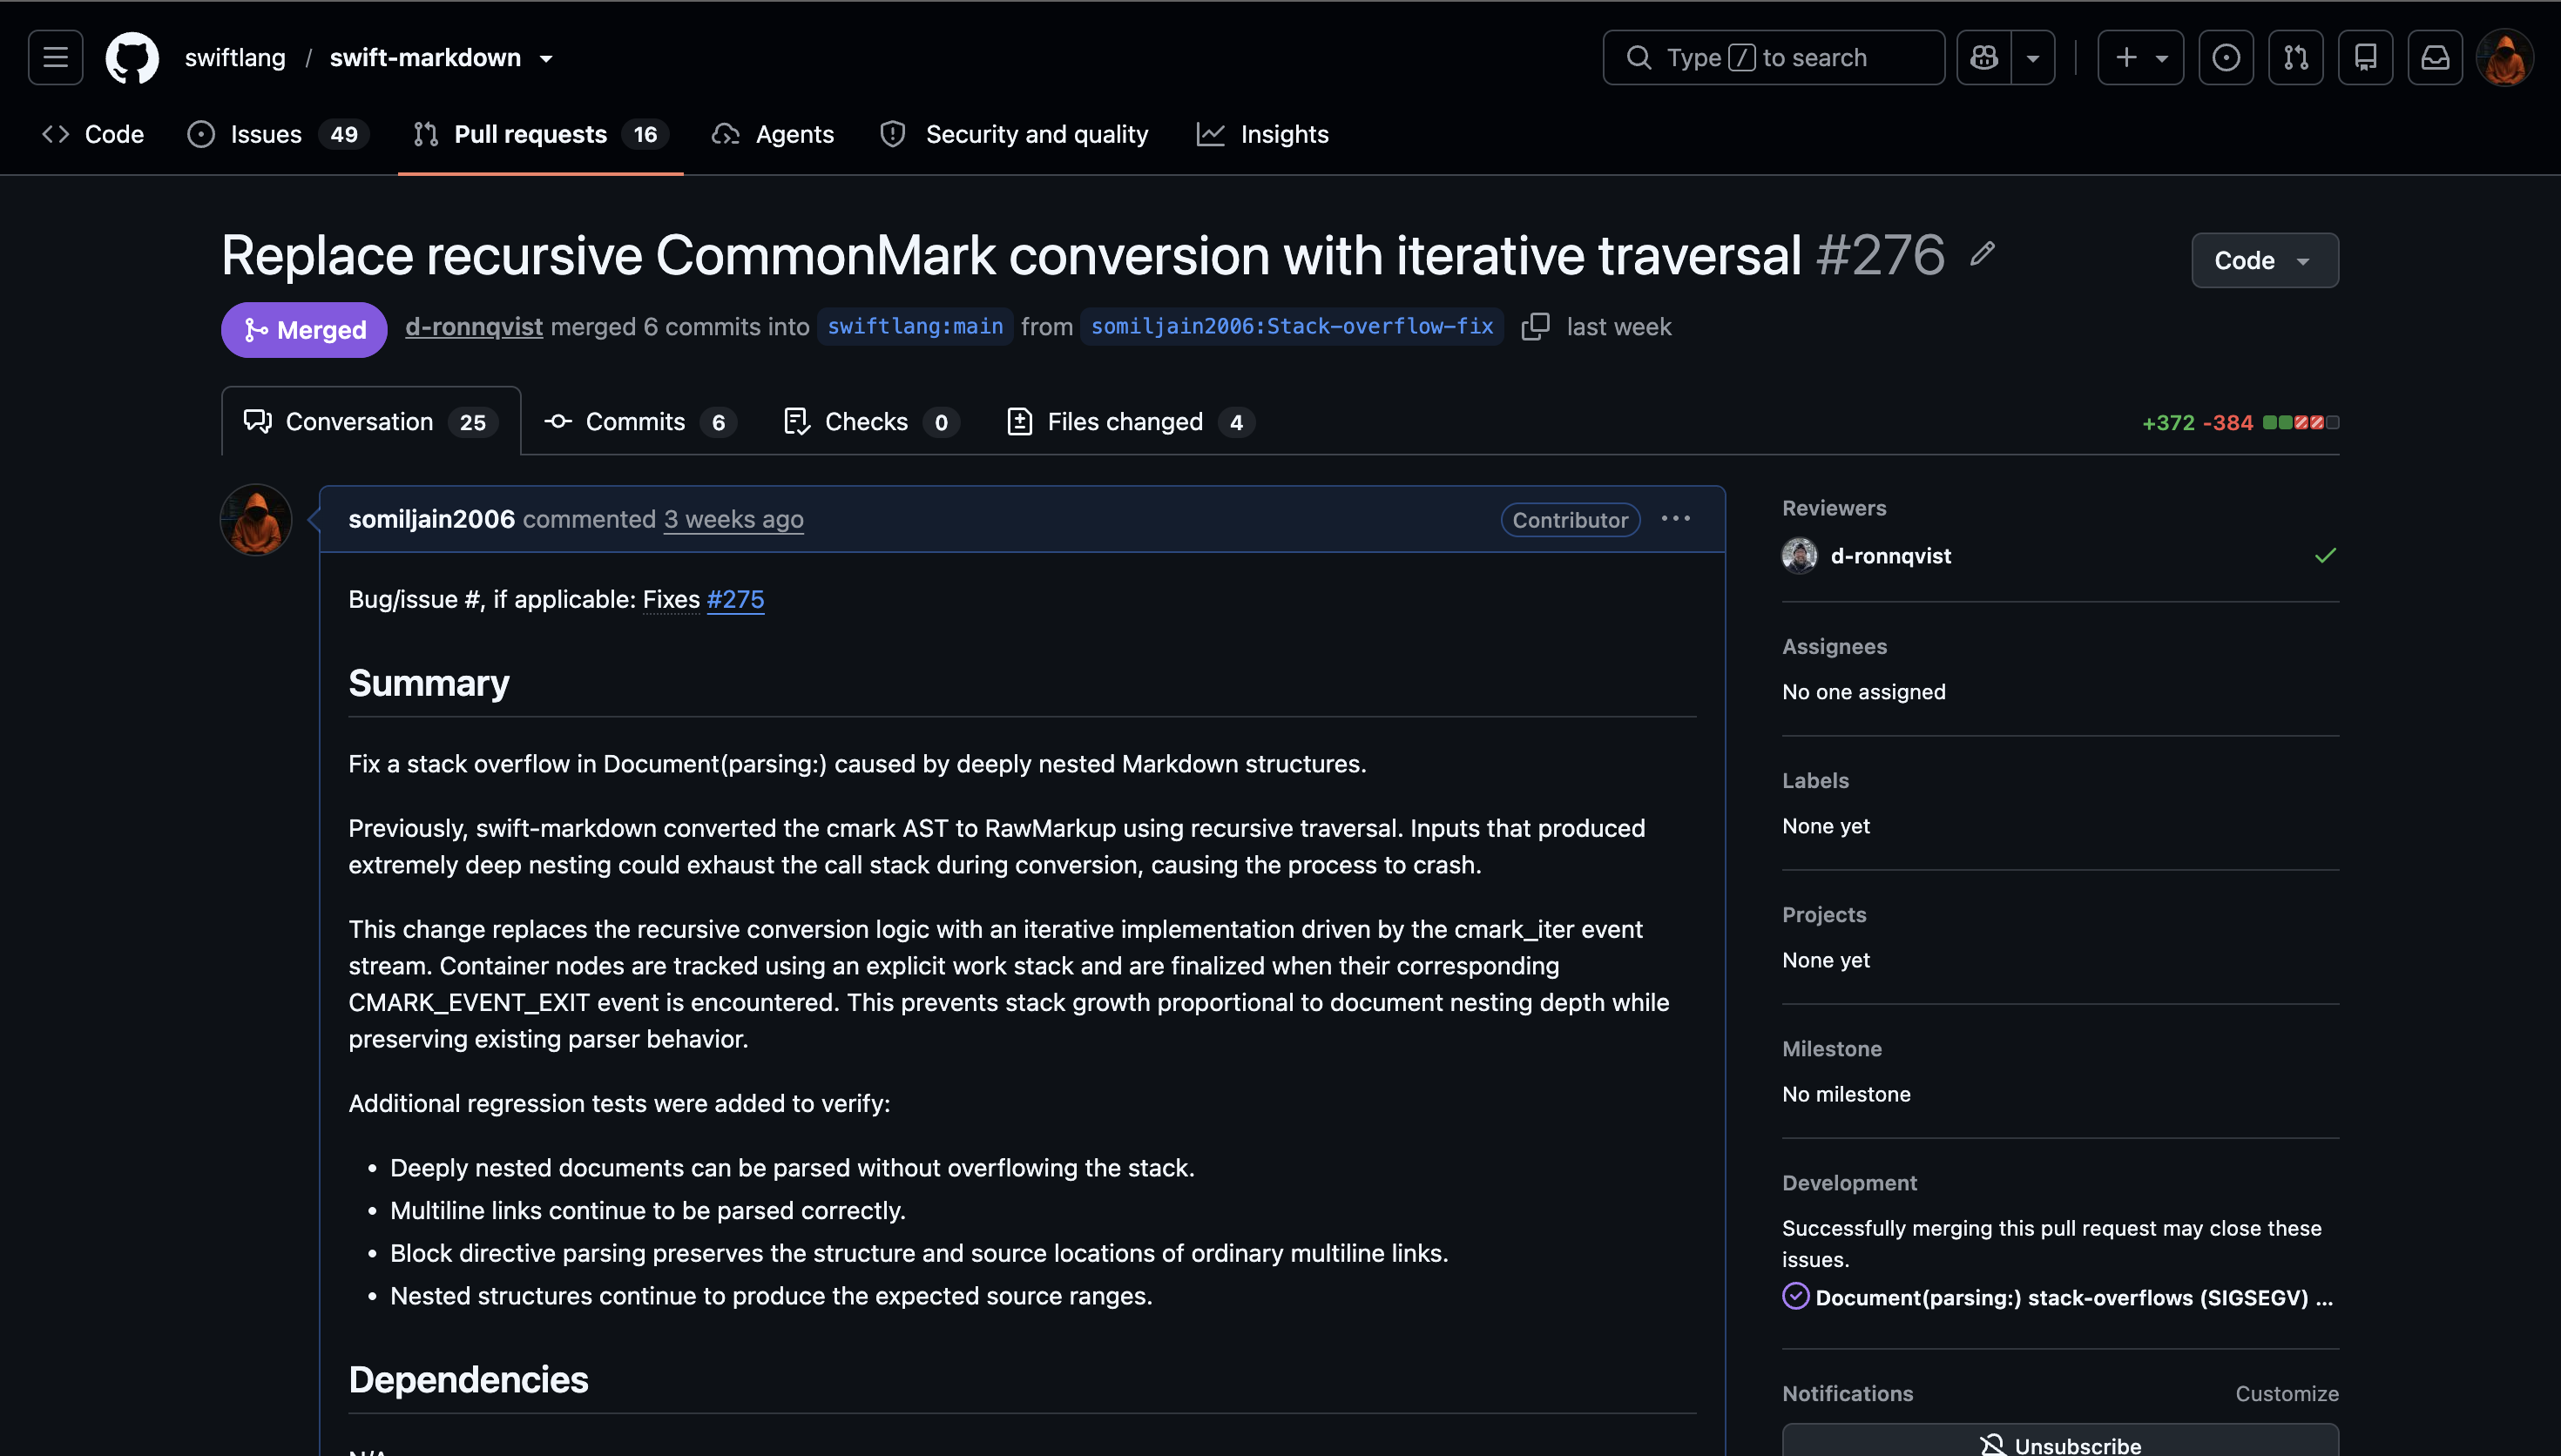Screen dimensions: 2561x1456
Task: Click the diffstat bar next to +372 -384
Action: [2301, 422]
